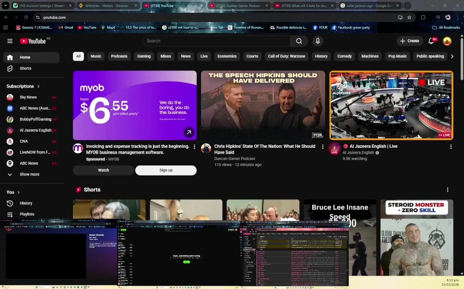Bookmark this page with star icon
Image resolution: width=464 pixels, height=289 pixels.
click(409, 18)
